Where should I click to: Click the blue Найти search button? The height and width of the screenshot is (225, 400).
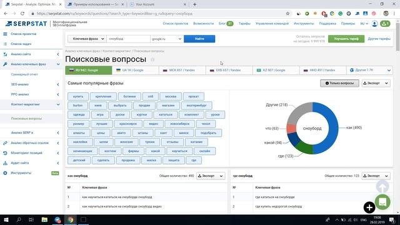(199, 39)
